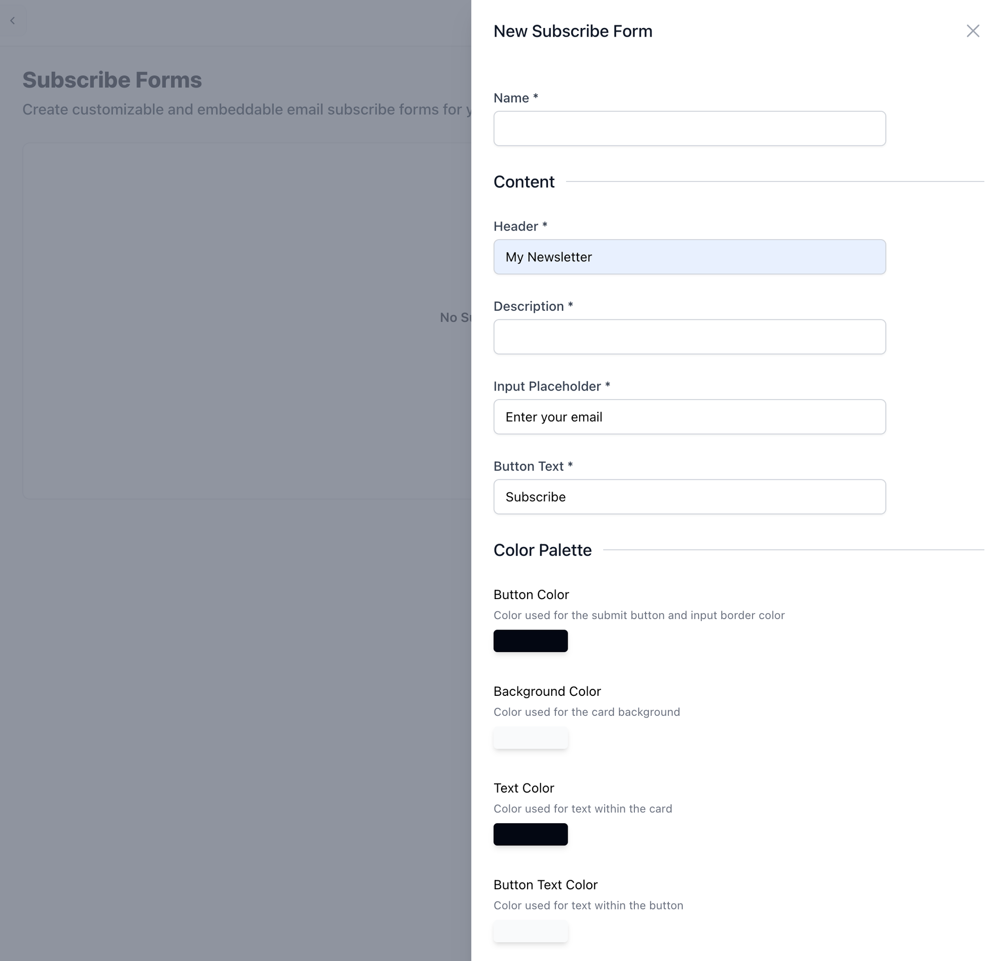Click the back chevron in top-left corner
1002x961 pixels.
click(x=13, y=21)
